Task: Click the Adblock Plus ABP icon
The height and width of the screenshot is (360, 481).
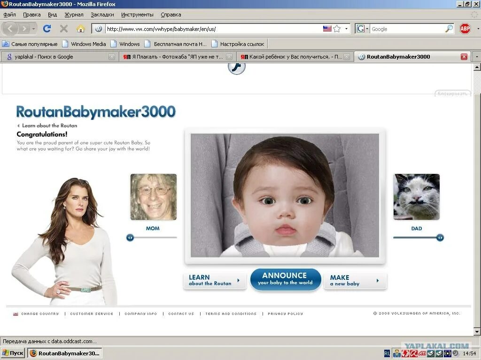Action: 465,29
